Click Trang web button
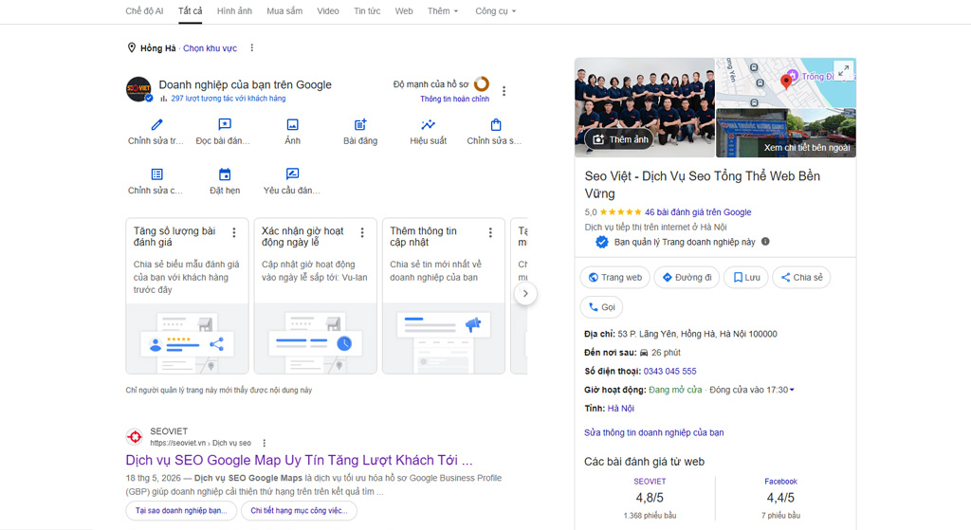This screenshot has height=530, width=971. [x=614, y=278]
